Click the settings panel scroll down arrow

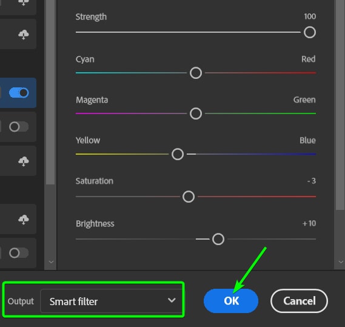pos(341,262)
